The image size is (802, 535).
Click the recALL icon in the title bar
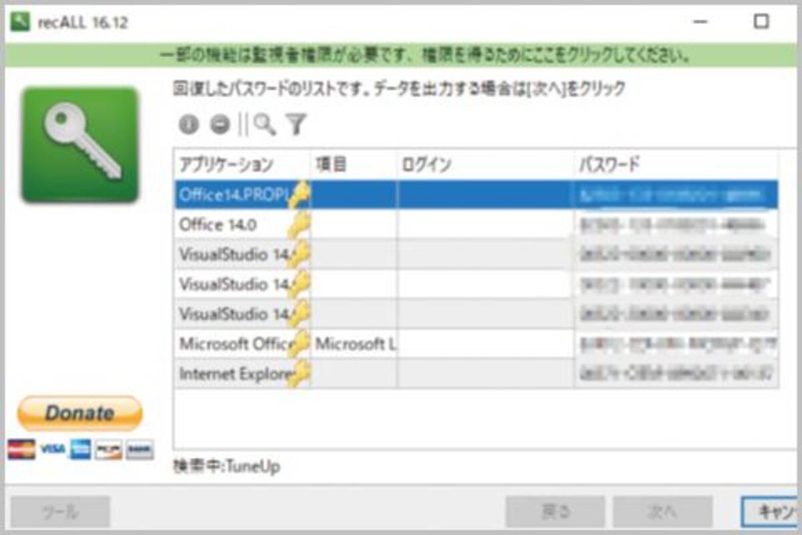tap(21, 22)
